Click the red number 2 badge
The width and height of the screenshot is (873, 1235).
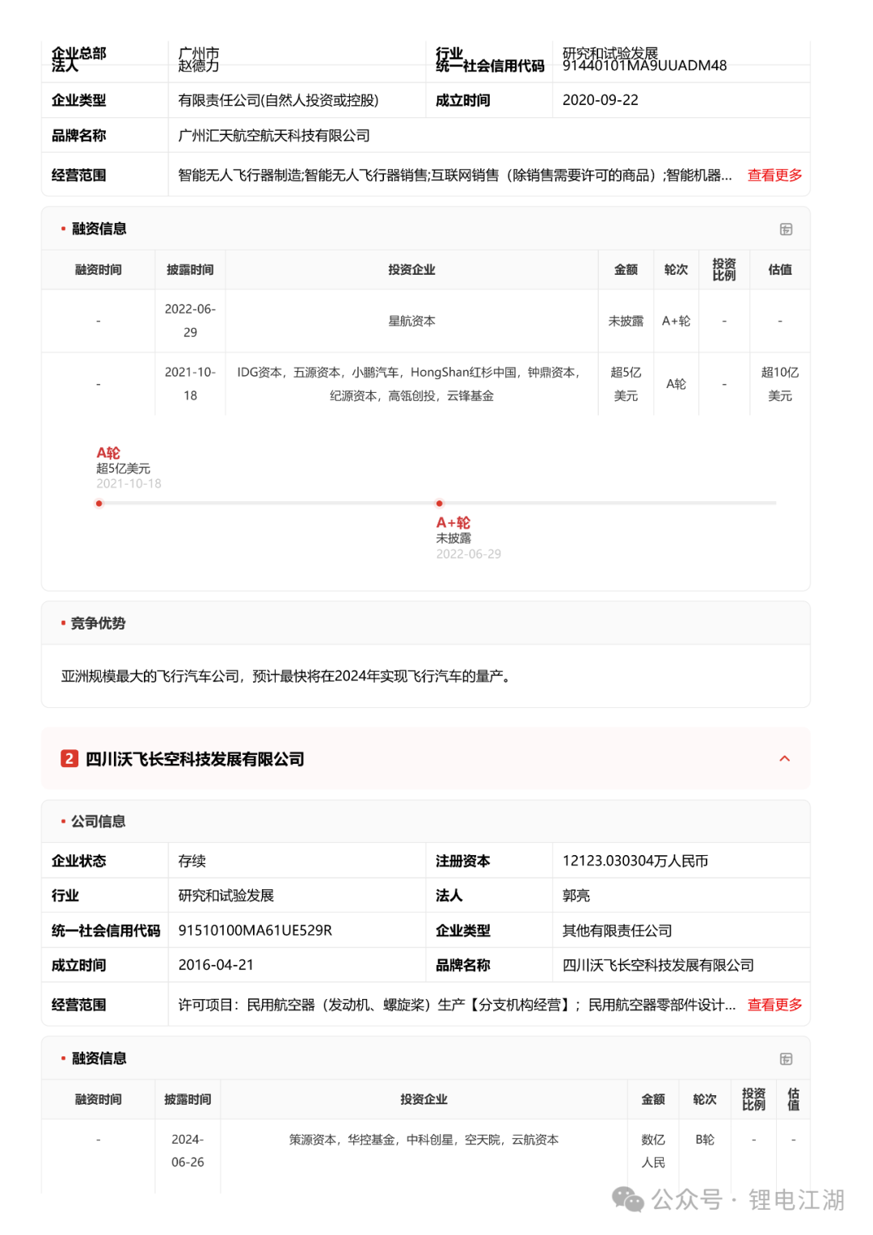tap(70, 758)
